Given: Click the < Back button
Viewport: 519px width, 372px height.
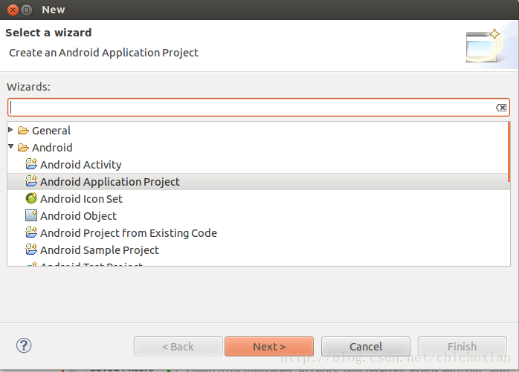Looking at the screenshot, I should 178,347.
